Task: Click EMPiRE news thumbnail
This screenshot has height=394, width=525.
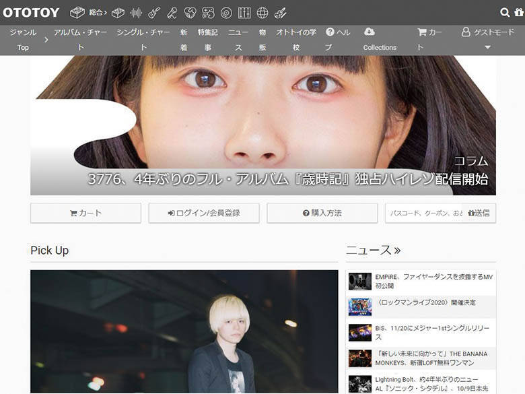Action: coord(360,282)
